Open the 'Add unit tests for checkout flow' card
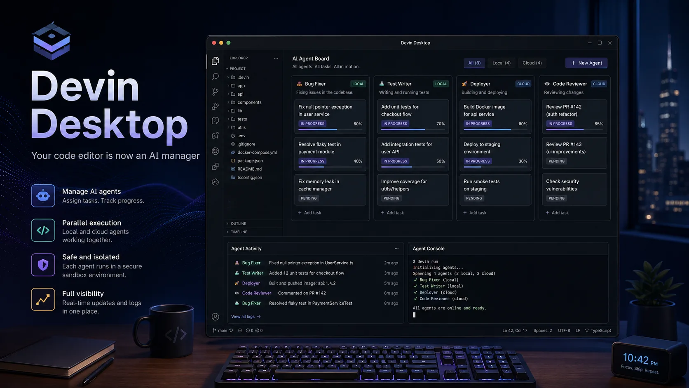Image resolution: width=689 pixels, height=388 pixels. pos(413,116)
